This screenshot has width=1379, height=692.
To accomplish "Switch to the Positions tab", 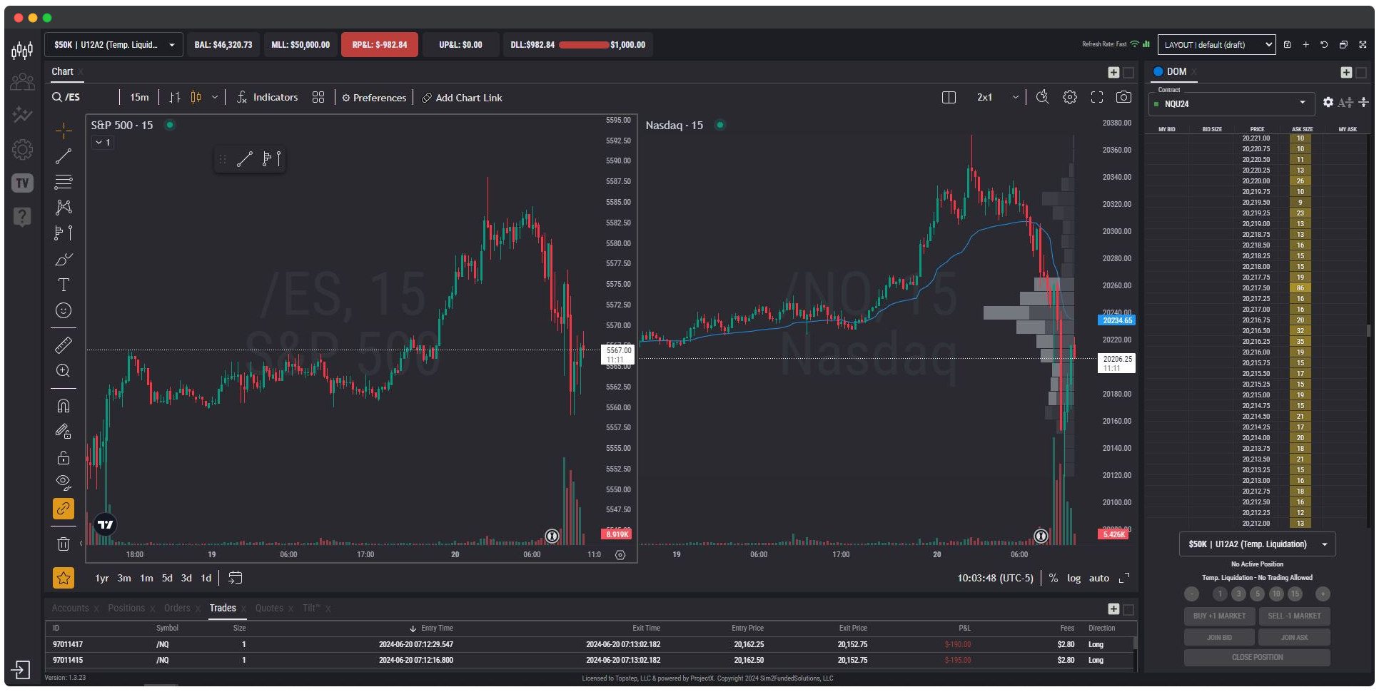I will click(x=126, y=608).
